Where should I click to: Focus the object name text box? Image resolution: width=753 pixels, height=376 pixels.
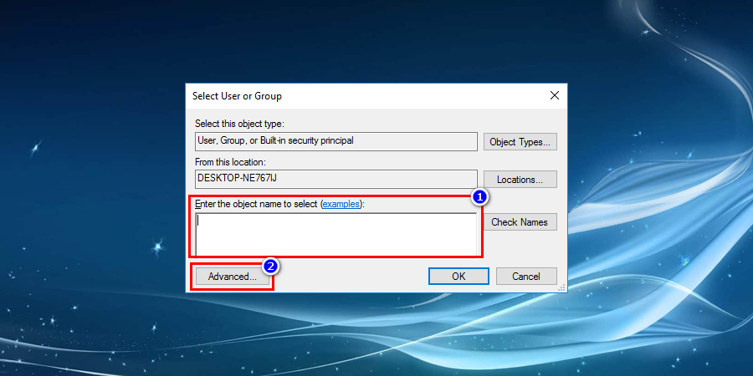pyautogui.click(x=336, y=234)
